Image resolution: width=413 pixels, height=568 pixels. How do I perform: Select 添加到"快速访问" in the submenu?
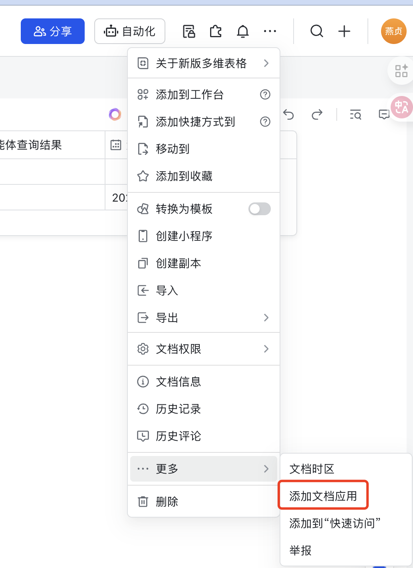(x=346, y=523)
